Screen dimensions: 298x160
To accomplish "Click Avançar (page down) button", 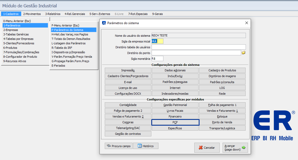I will tap(235, 148).
